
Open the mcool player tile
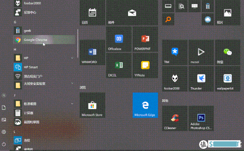pyautogui.click(x=201, y=52)
